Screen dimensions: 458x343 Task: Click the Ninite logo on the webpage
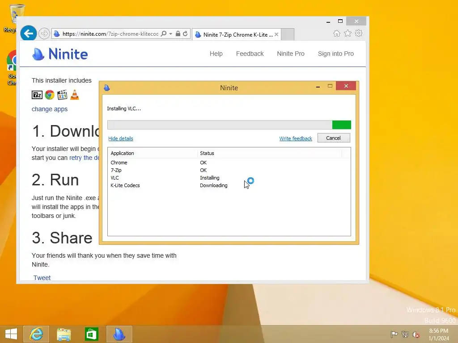[x=60, y=54]
